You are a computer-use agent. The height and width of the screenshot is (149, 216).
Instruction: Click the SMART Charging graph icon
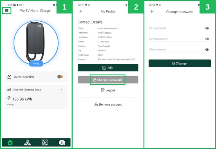9,77
